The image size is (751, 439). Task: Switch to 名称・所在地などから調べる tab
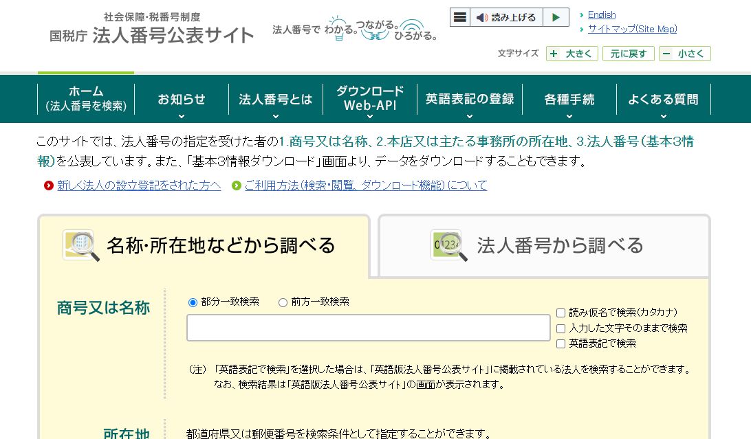[x=204, y=246]
